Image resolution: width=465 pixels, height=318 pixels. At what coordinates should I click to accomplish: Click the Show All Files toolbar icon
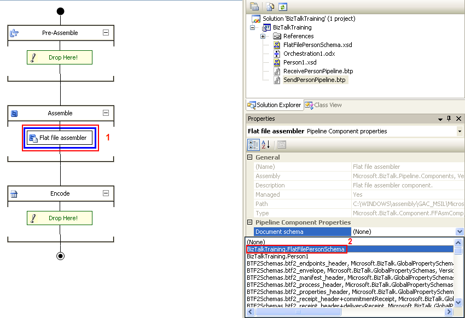270,7
